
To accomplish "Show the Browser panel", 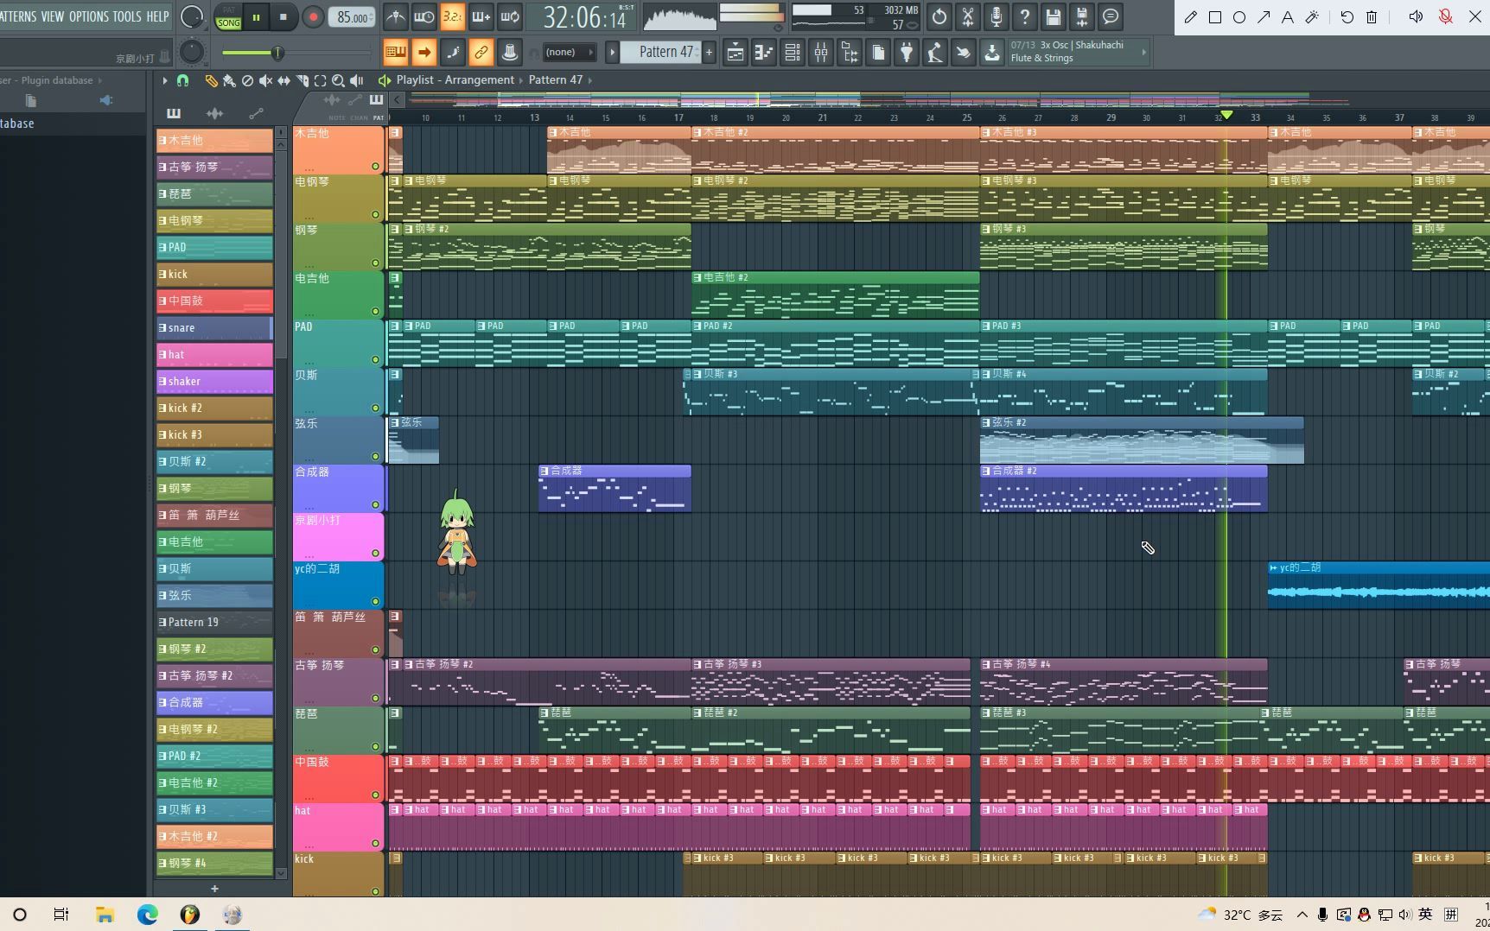I will pyautogui.click(x=849, y=53).
